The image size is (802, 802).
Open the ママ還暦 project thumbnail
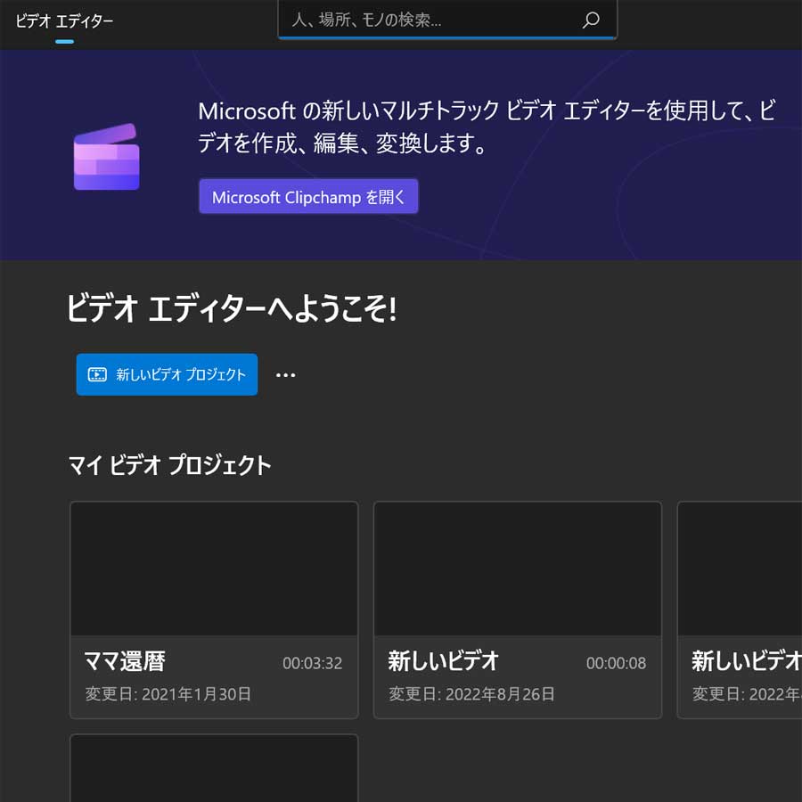[x=214, y=569]
